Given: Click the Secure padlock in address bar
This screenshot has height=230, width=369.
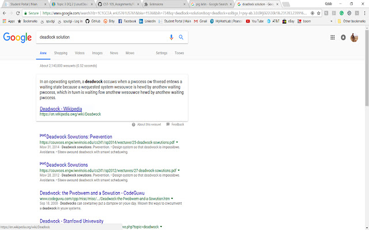Looking at the screenshot, I should point(25,13).
